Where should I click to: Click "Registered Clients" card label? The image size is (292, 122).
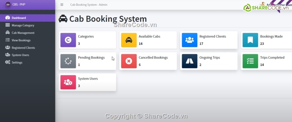213,36
